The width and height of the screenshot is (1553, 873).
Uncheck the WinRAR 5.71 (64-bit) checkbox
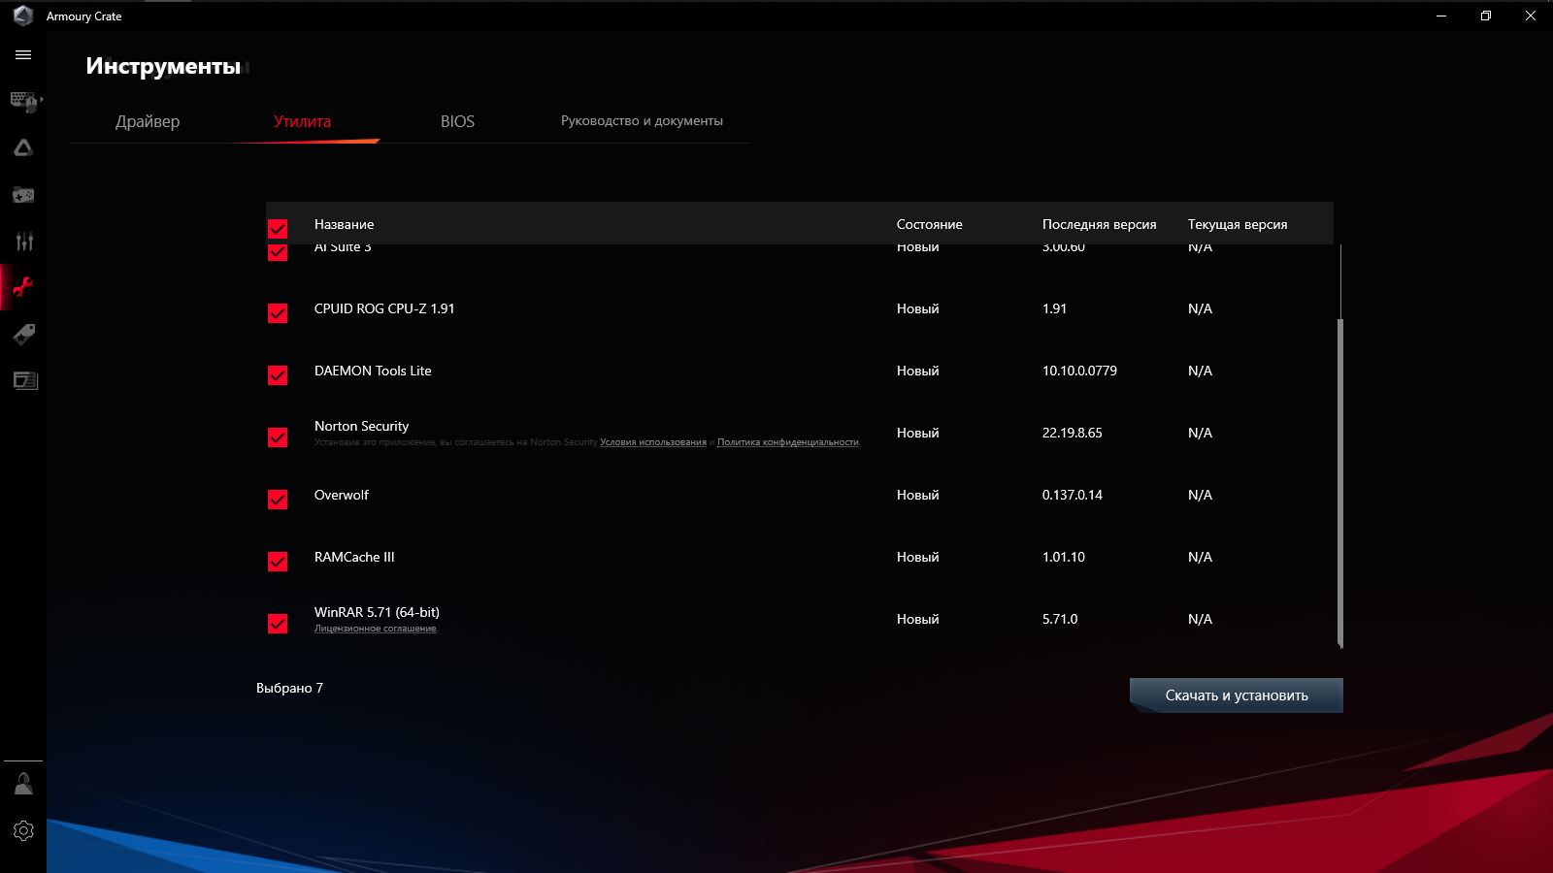pos(278,624)
